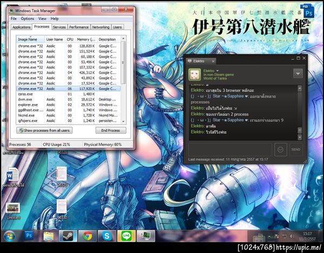This screenshot has height=253, width=324.
Task: Select the 96330 file desktop icon
Action: (62, 209)
